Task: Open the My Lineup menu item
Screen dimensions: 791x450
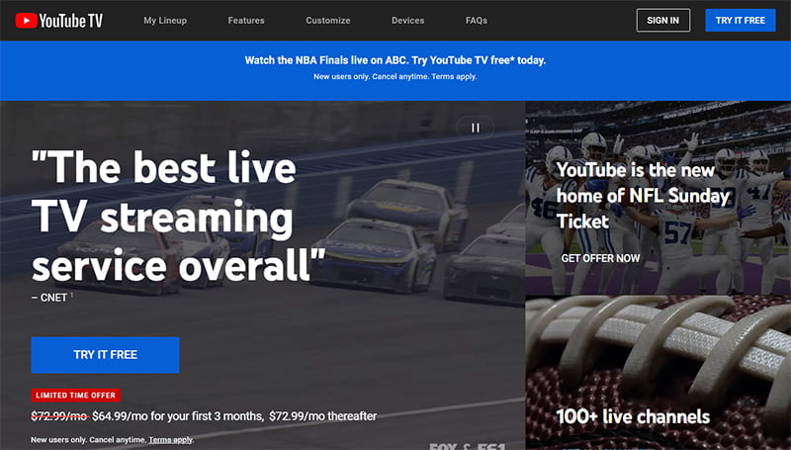Action: tap(165, 21)
